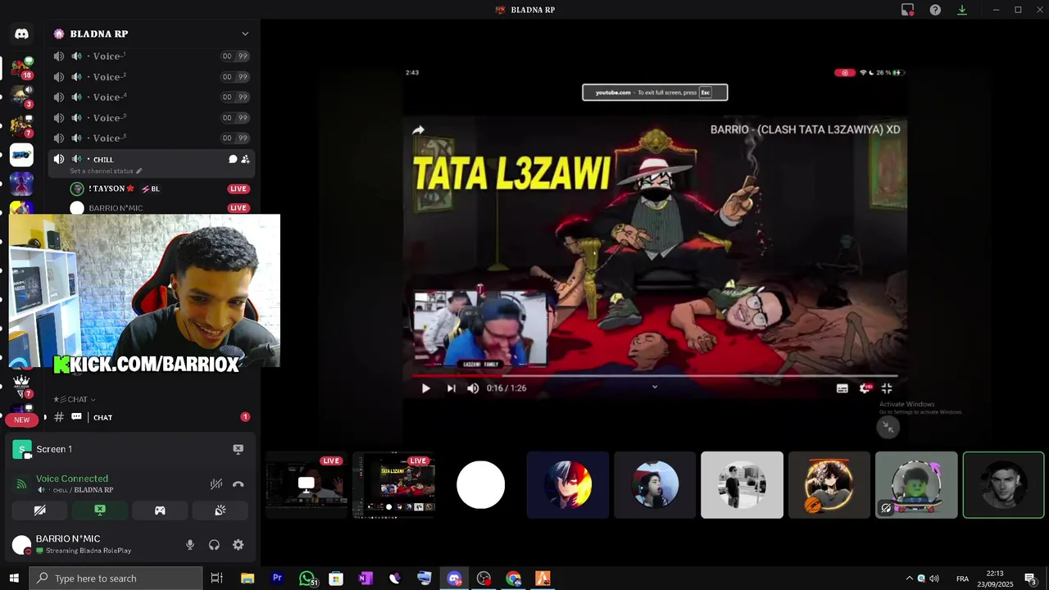
Task: Toggle the screen share button
Action: [100, 511]
